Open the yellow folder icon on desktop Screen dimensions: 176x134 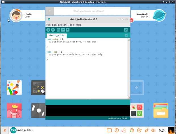(161, 111)
